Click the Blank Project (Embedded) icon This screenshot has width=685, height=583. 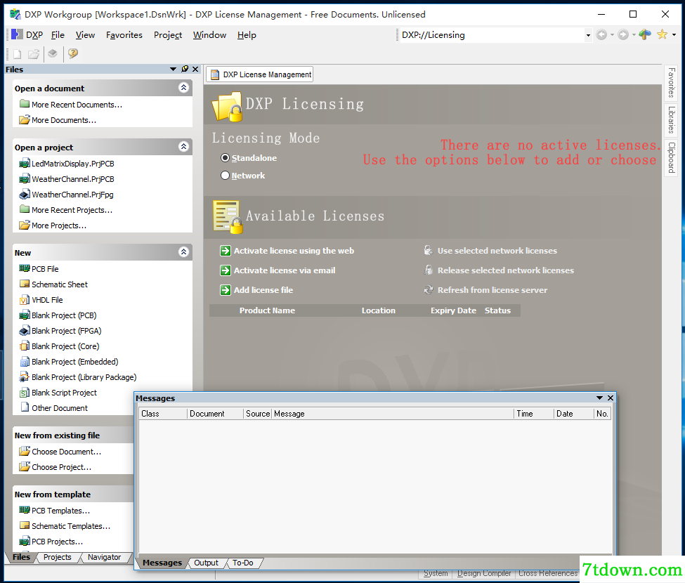pyautogui.click(x=25, y=362)
